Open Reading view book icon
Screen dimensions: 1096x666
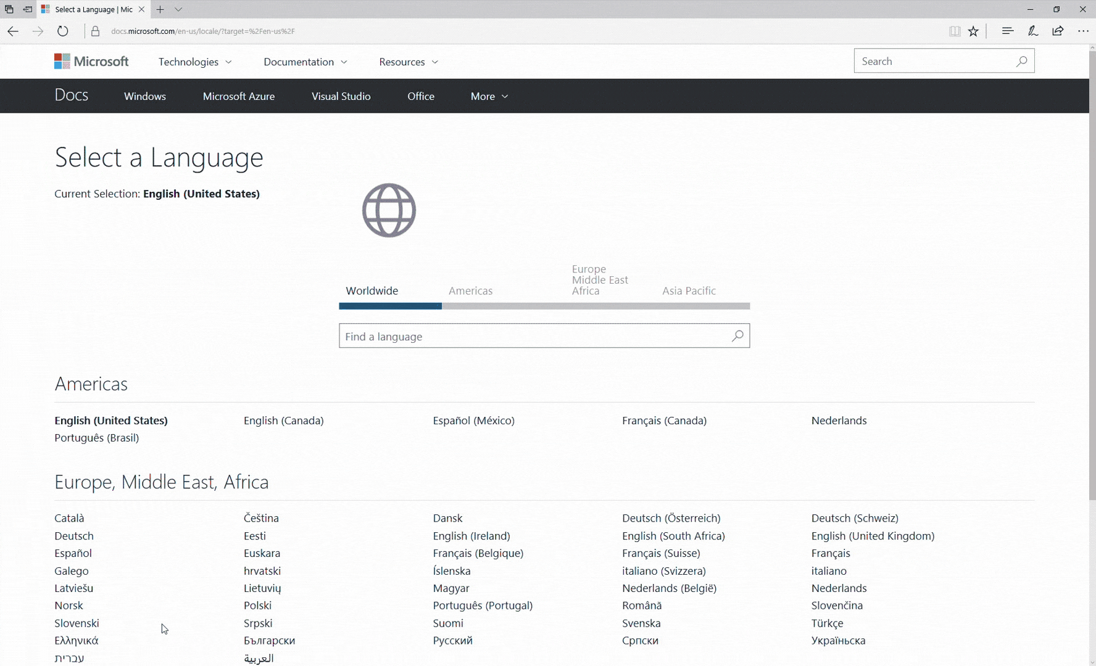[x=955, y=31]
